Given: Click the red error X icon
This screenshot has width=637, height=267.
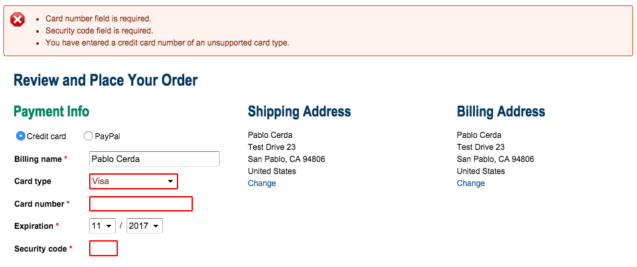Looking at the screenshot, I should (17, 19).
